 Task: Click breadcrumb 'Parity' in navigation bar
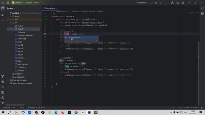32,108
